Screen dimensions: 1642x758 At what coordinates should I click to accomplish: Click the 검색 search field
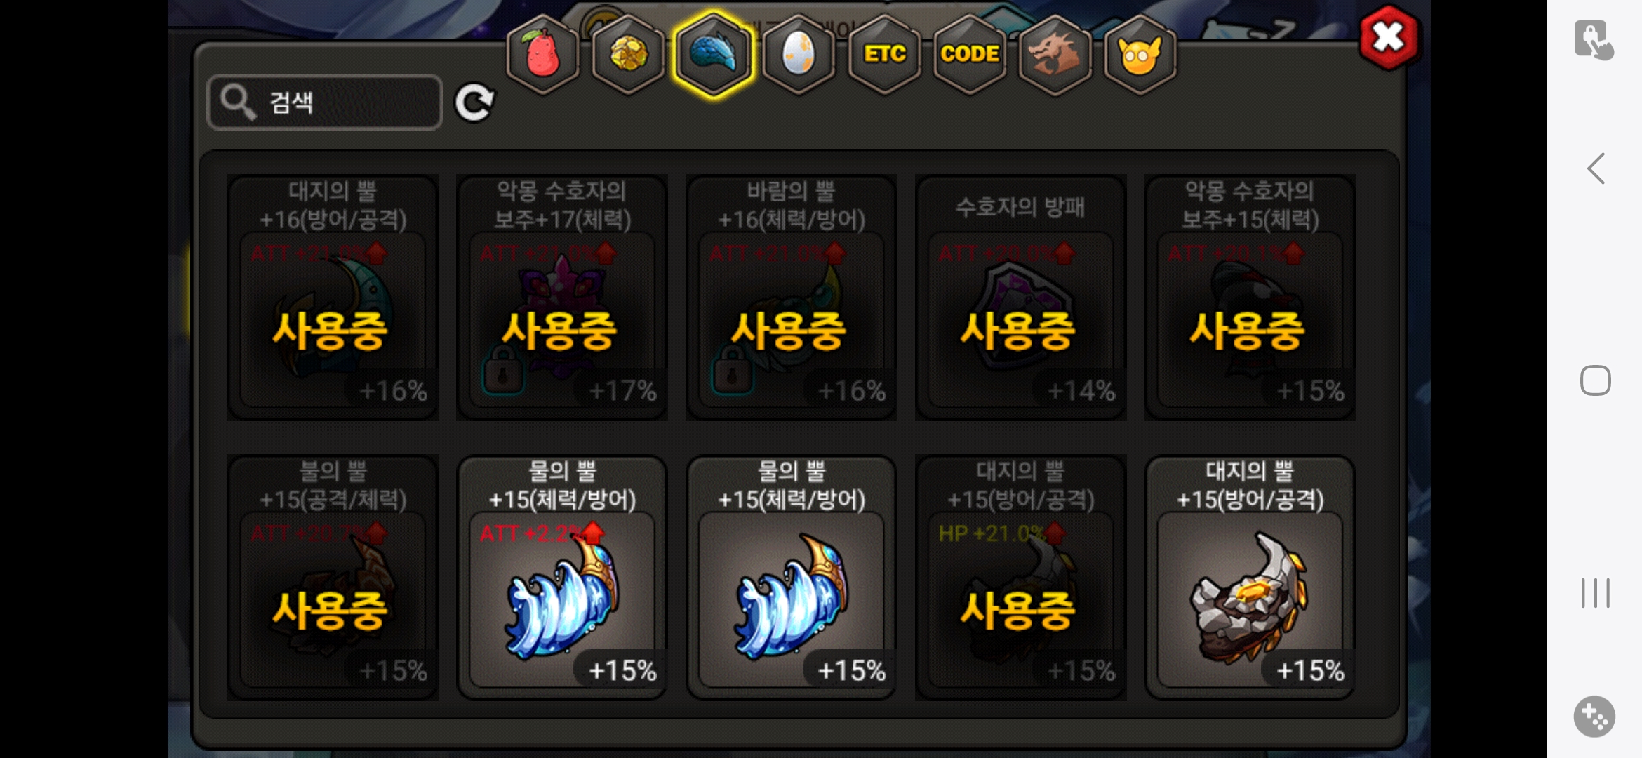pos(325,102)
